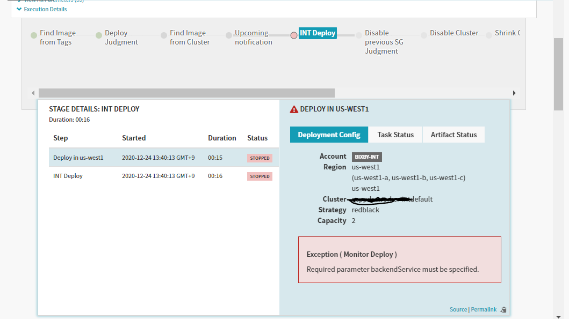Click the backendService exception message text
569x319 pixels.
click(393, 269)
